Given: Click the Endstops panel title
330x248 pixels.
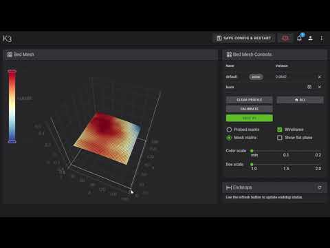Looking at the screenshot, I should pos(243,187).
